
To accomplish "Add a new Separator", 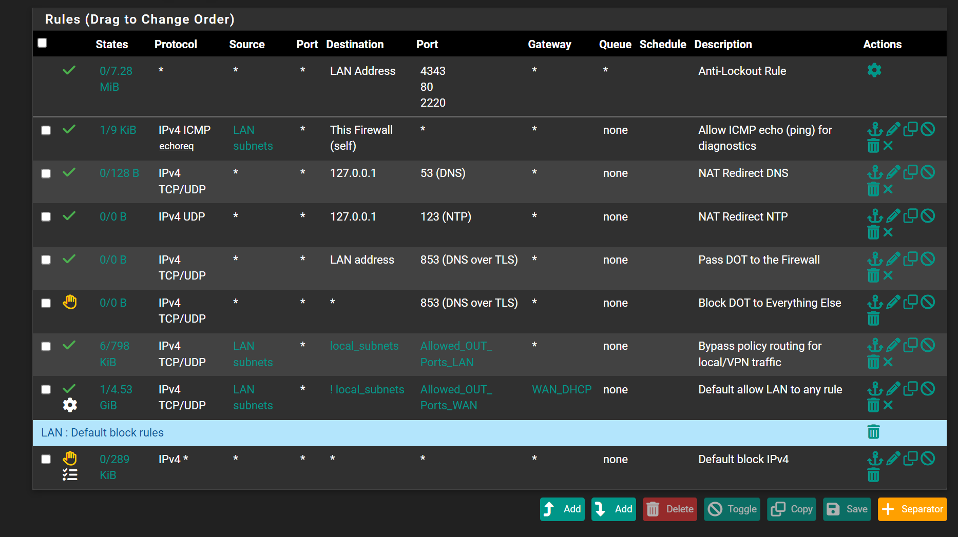I will pos(912,509).
